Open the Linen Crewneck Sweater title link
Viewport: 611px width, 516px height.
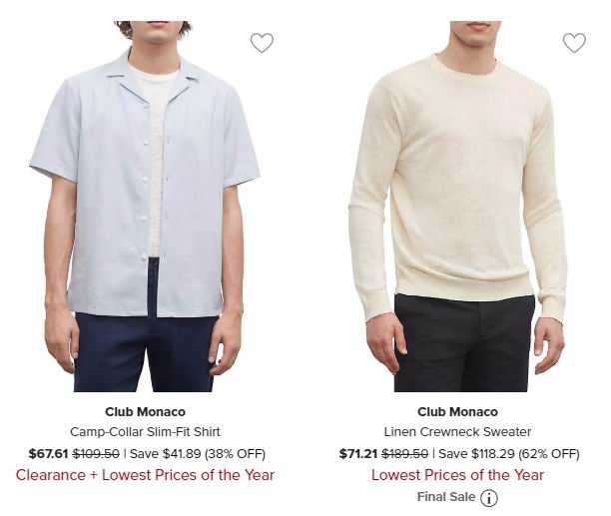pyautogui.click(x=457, y=432)
